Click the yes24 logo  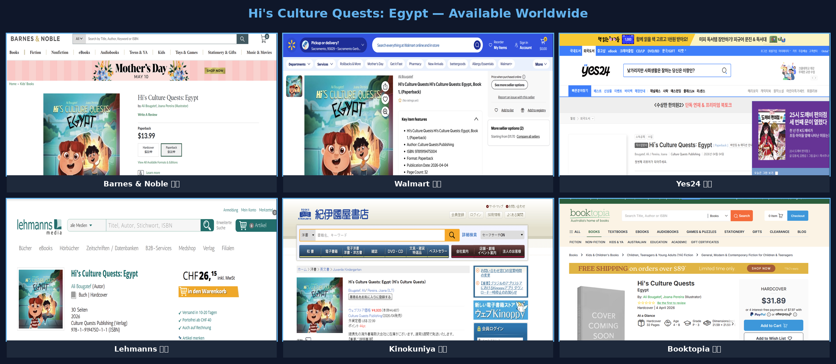pyautogui.click(x=596, y=70)
